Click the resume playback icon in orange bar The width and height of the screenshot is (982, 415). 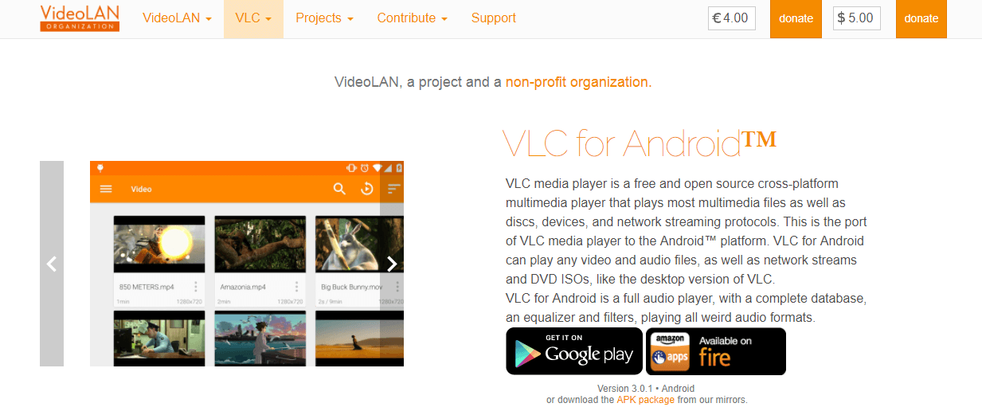pyautogui.click(x=367, y=189)
